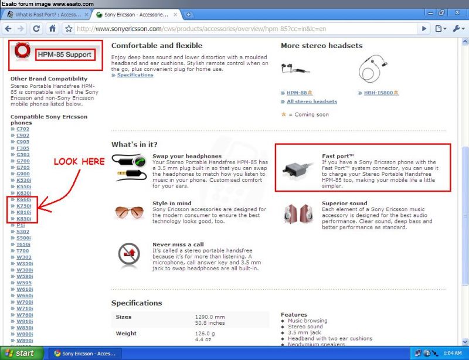Open a new tab with the plus button
The height and width of the screenshot is (360, 469).
tap(188, 14)
